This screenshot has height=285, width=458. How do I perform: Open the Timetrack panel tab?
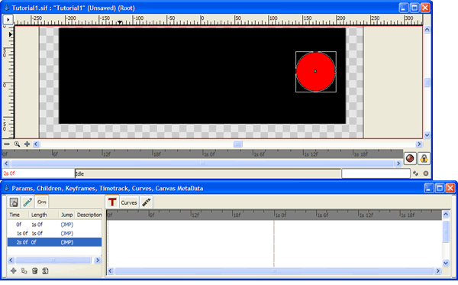tap(112, 202)
